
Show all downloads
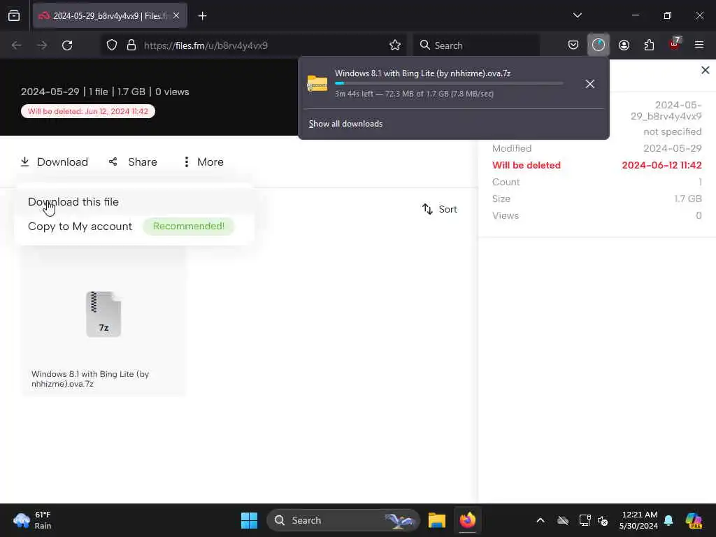coord(345,124)
